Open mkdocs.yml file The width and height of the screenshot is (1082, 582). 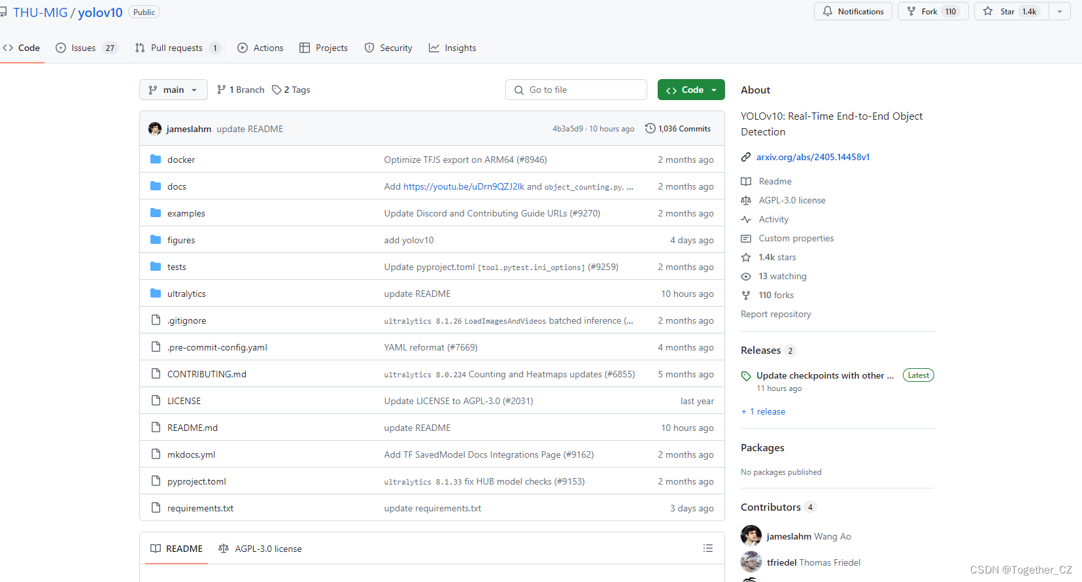pos(191,454)
